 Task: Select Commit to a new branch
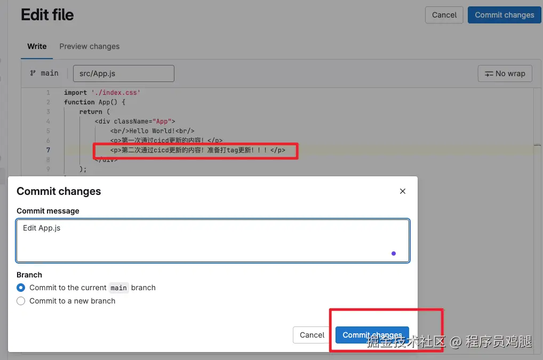tap(21, 301)
